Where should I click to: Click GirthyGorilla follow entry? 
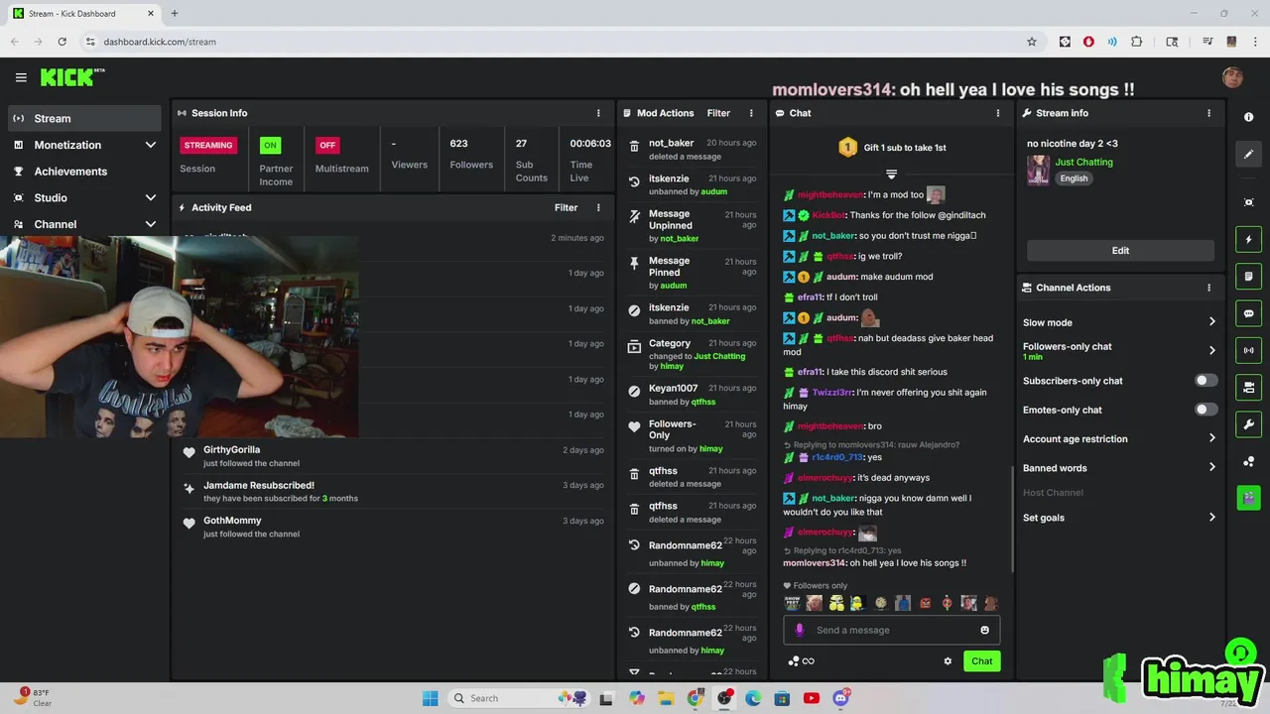coord(392,456)
